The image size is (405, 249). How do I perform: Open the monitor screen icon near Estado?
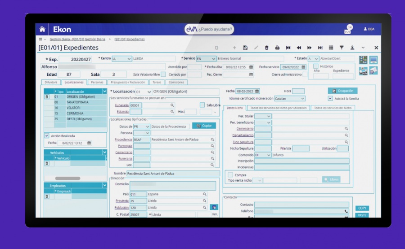click(x=373, y=60)
